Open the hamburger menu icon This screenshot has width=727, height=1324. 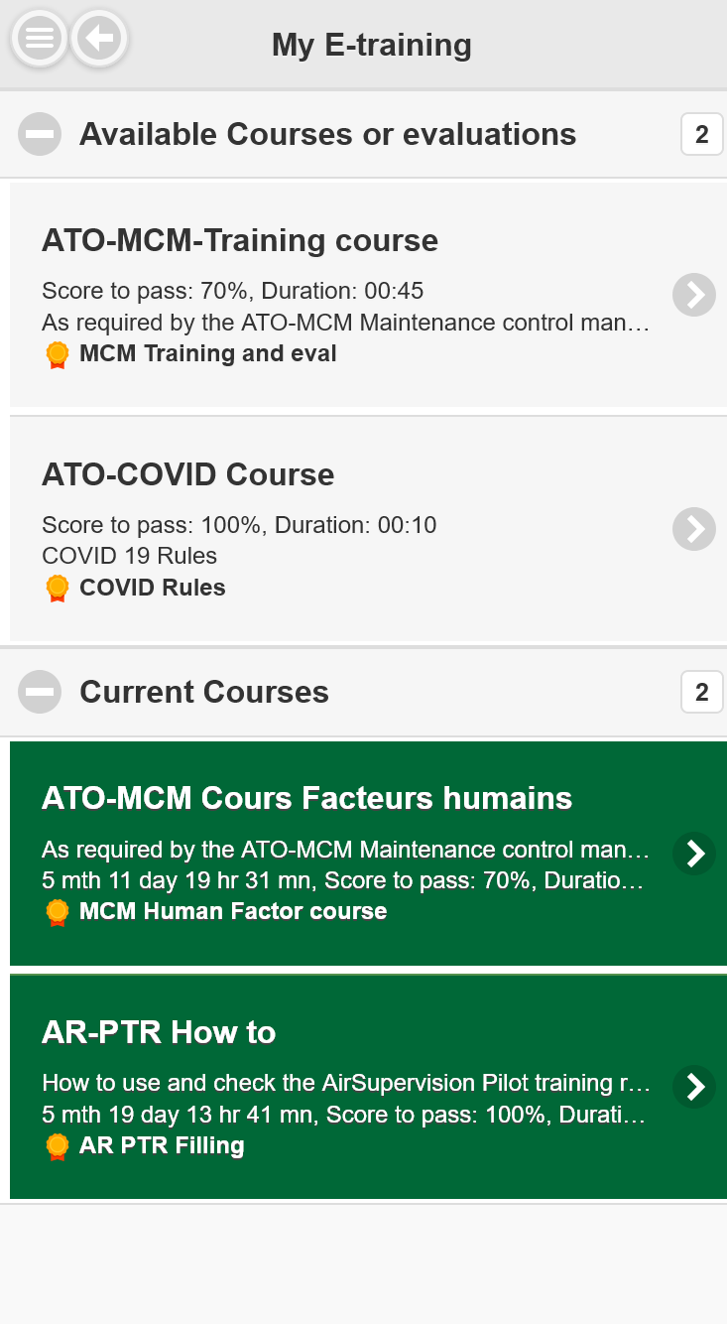(39, 40)
